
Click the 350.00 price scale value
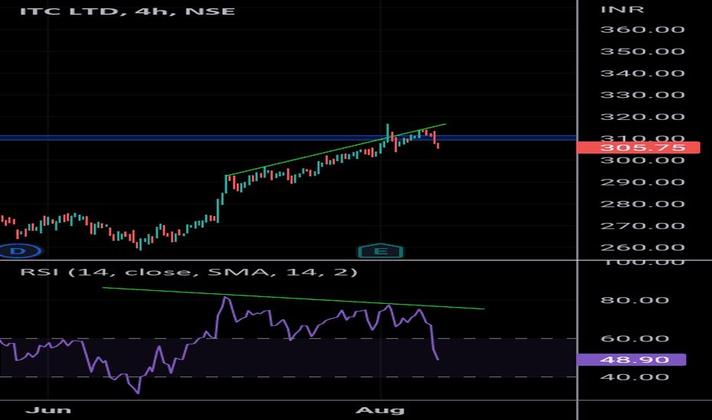[642, 51]
